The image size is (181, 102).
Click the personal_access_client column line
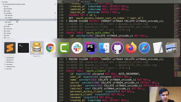(102, 92)
